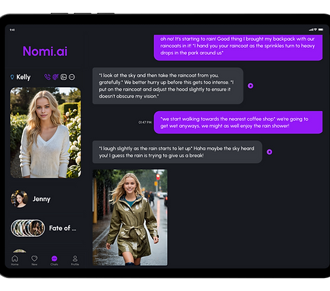Click the 01:47 PM timestamp
This screenshot has width=330, height=291.
click(x=145, y=123)
